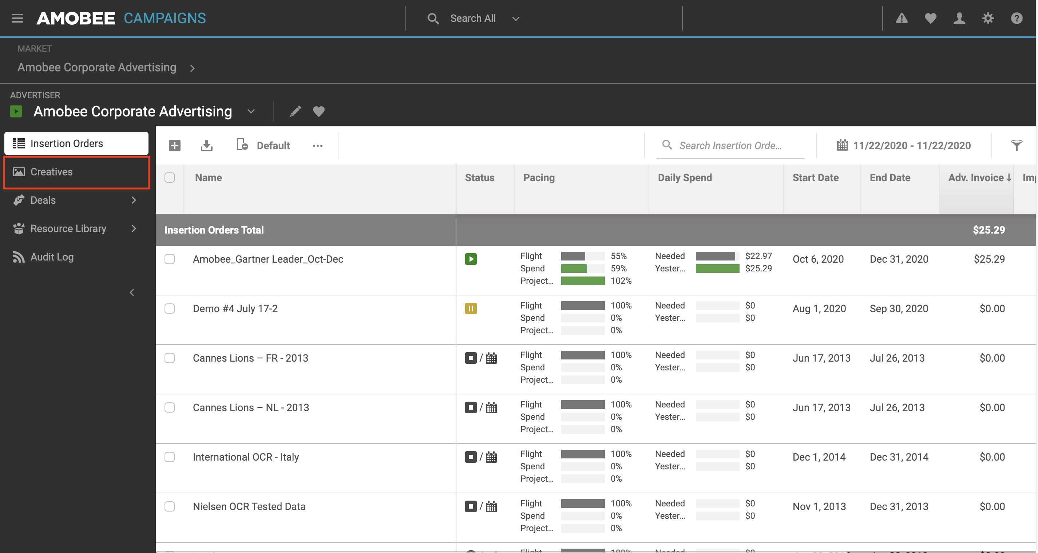Open the alerts warning triangle icon
This screenshot has width=1038, height=553.
(902, 18)
